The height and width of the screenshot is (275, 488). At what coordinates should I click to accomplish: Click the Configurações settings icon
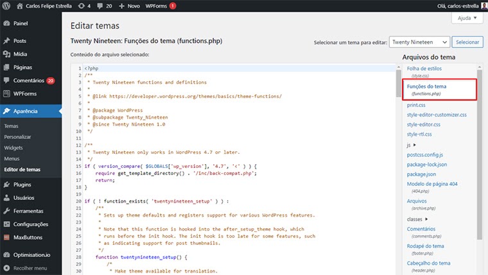pyautogui.click(x=6, y=224)
